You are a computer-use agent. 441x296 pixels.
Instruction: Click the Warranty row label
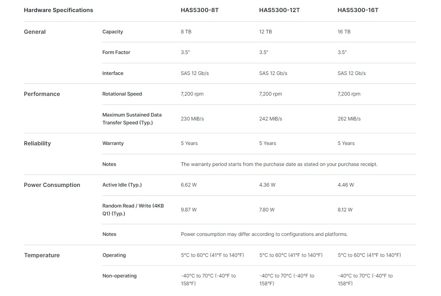click(x=113, y=143)
